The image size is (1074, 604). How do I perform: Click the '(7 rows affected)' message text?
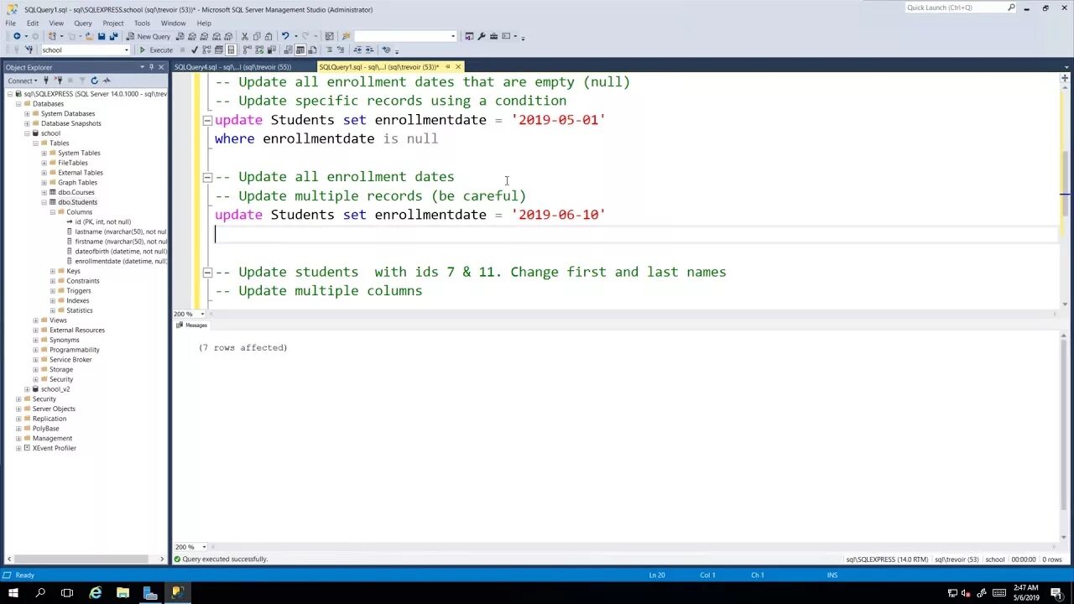[x=243, y=347]
